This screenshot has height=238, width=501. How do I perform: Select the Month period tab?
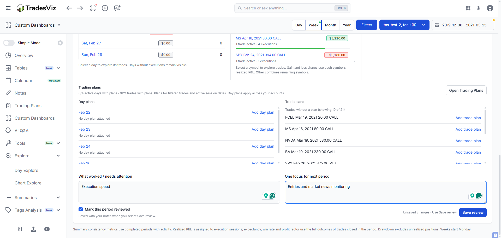click(330, 25)
